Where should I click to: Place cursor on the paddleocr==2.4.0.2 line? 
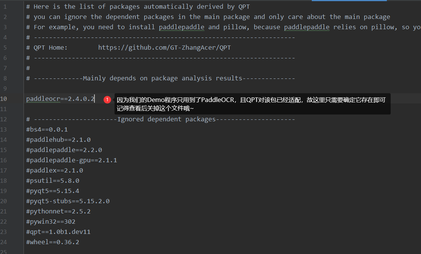click(x=60, y=99)
